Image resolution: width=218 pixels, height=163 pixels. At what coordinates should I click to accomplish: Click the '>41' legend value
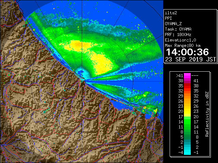[180, 76]
